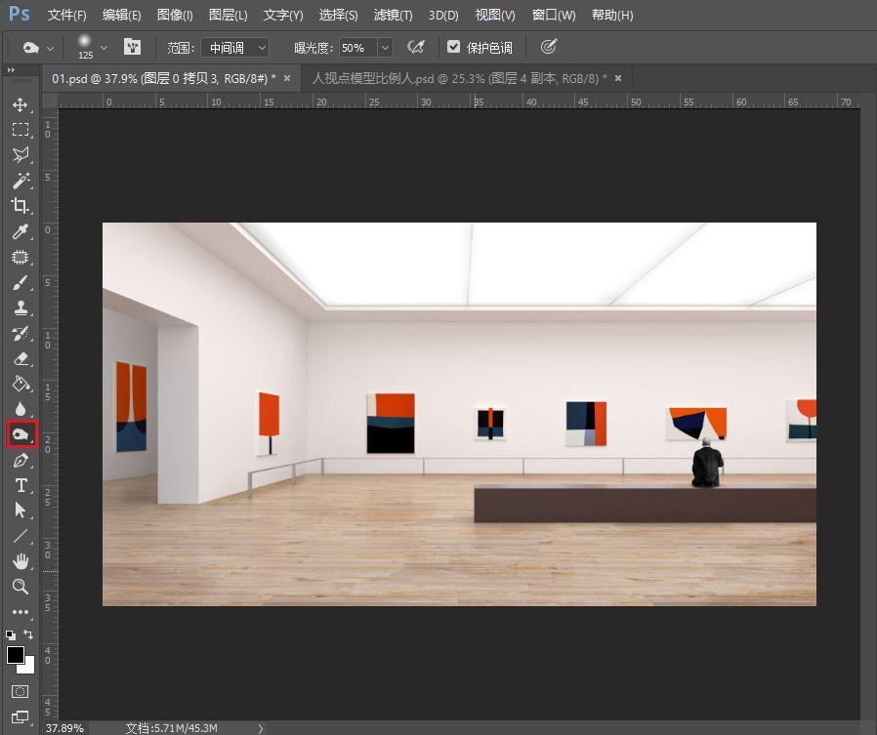Select the Magic Wand tool
877x735 pixels.
point(21,181)
